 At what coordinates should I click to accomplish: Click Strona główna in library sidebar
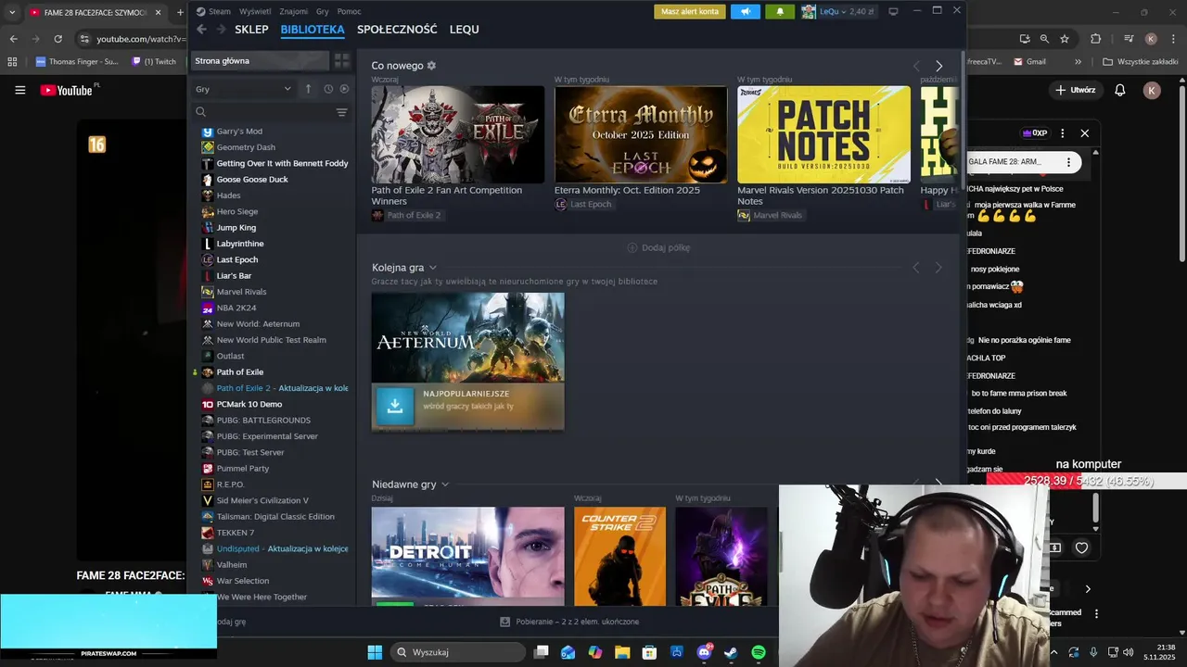(x=260, y=60)
